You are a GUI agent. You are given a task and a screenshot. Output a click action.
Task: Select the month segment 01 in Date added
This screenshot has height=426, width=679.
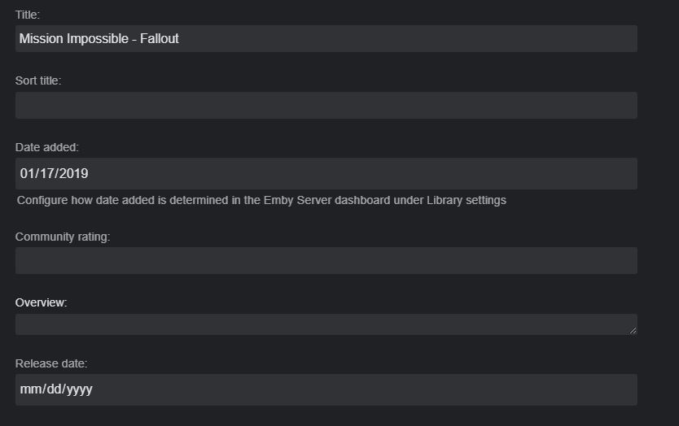click(27, 173)
